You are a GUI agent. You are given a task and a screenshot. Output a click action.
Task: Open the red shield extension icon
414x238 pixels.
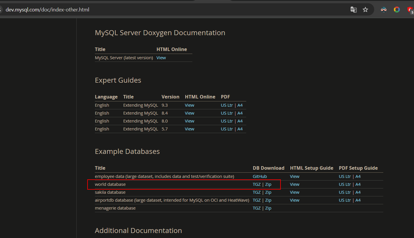click(410, 10)
